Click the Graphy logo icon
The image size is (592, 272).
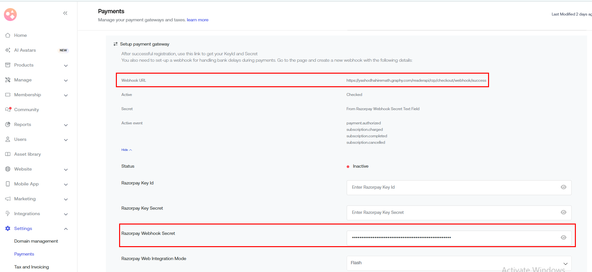[10, 15]
